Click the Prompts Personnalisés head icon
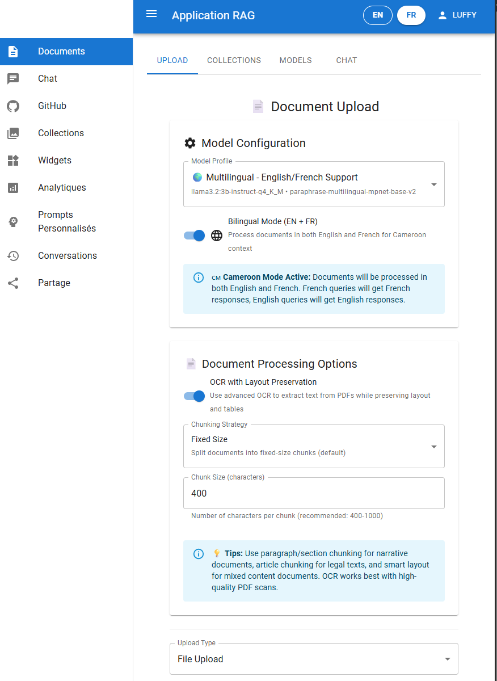 tap(13, 222)
